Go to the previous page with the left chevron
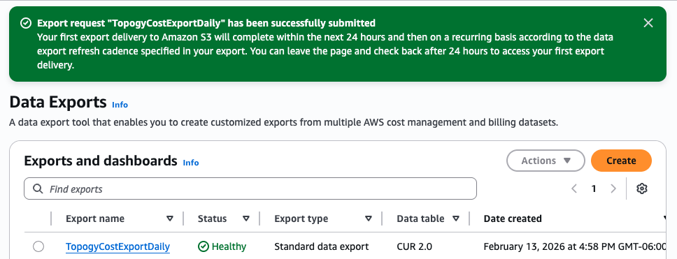The height and width of the screenshot is (259, 677). pos(574,188)
